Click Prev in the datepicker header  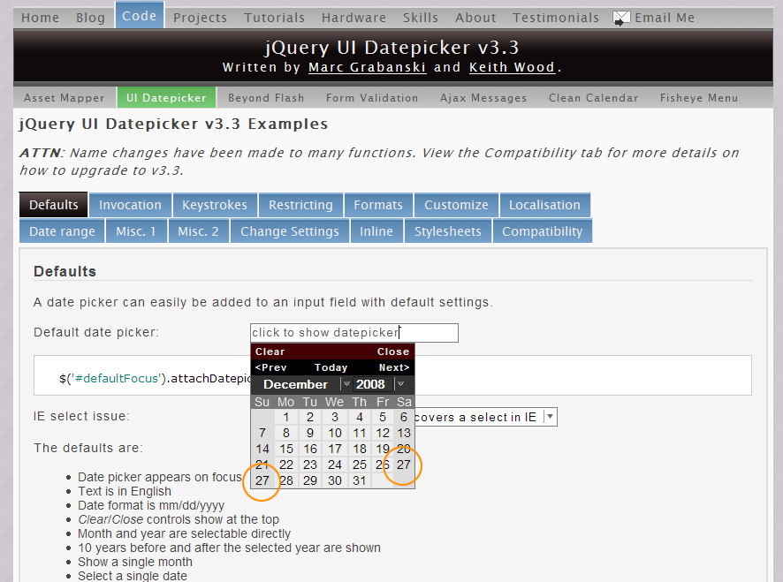(271, 367)
